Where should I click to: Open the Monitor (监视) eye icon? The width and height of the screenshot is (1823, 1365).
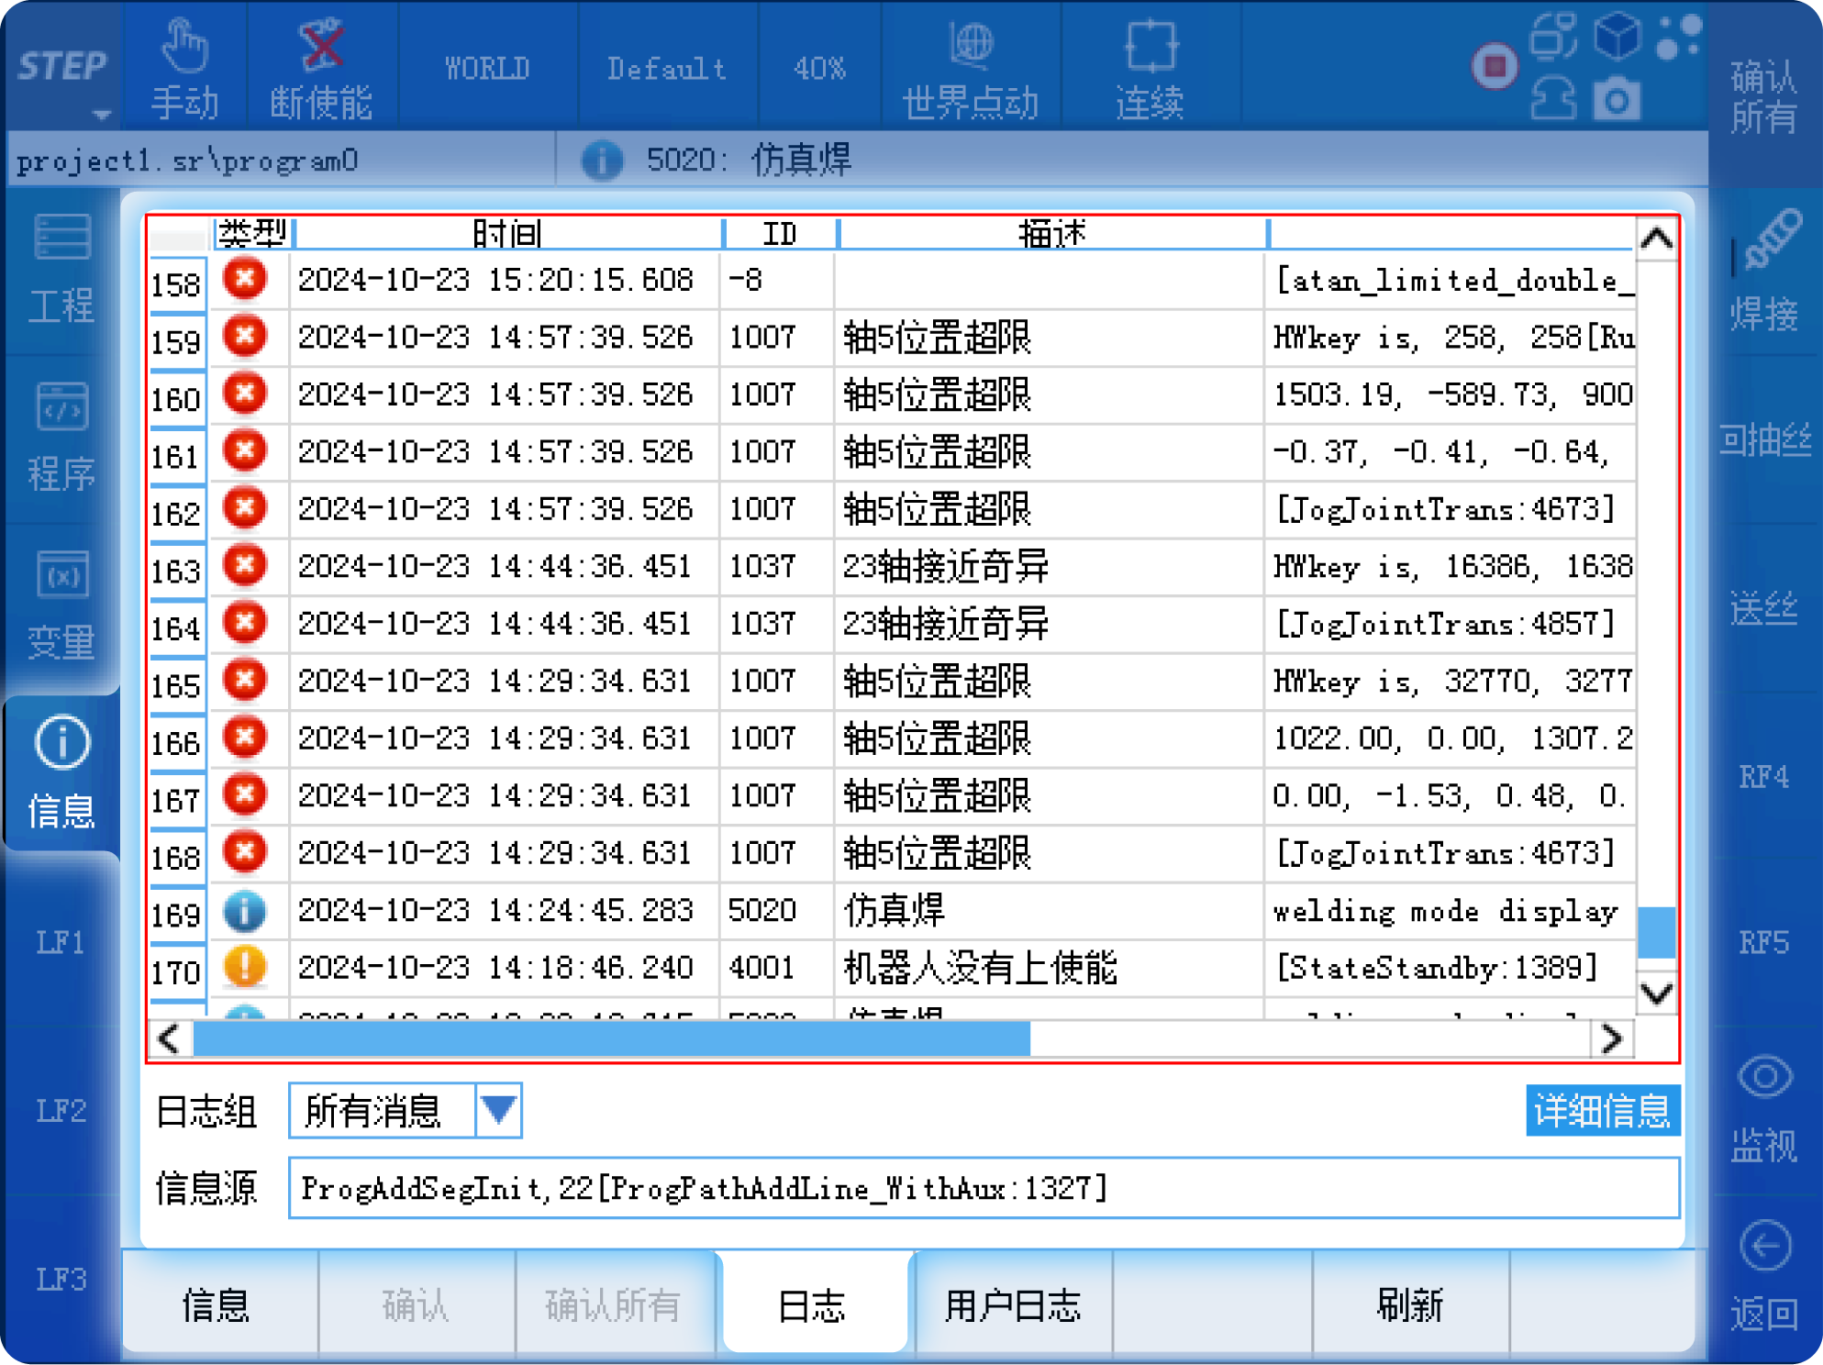coord(1762,1110)
